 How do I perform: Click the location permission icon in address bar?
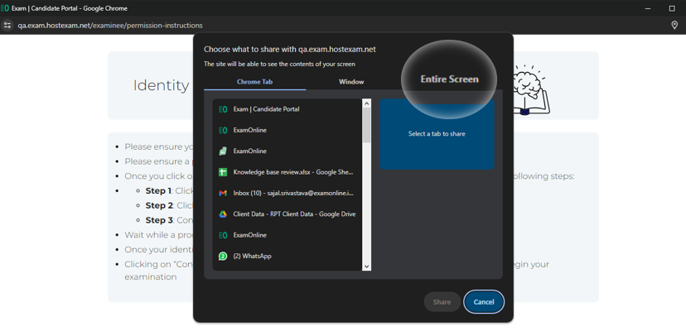tap(674, 26)
